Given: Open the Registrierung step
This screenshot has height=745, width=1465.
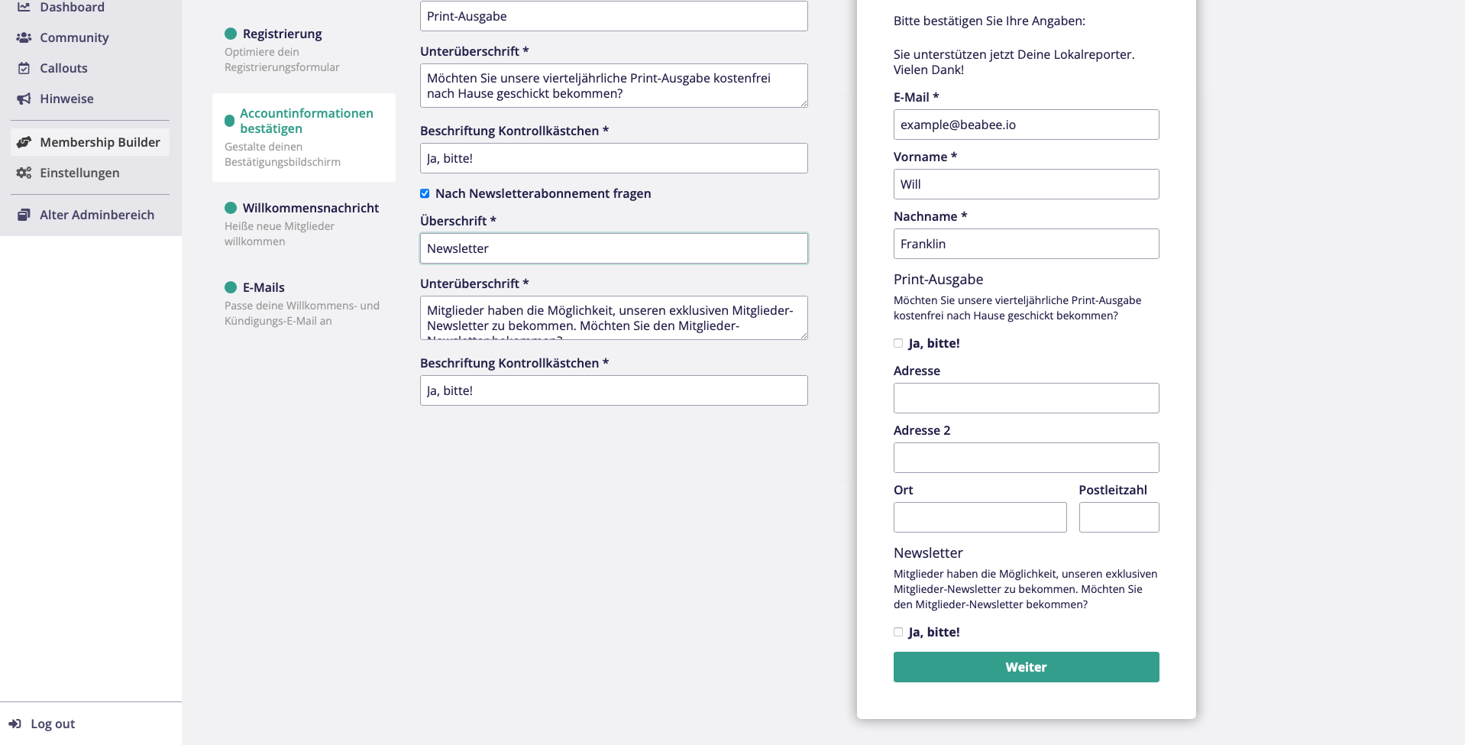Looking at the screenshot, I should click(282, 34).
